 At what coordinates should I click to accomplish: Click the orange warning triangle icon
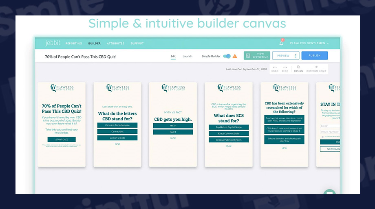[235, 56]
